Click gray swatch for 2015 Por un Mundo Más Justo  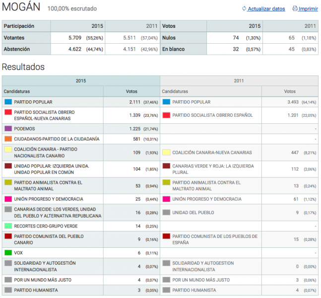8,280
